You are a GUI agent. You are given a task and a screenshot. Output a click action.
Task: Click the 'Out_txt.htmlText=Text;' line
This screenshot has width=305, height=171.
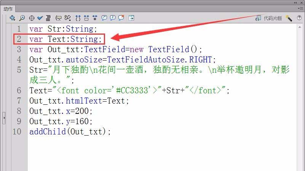(79, 101)
